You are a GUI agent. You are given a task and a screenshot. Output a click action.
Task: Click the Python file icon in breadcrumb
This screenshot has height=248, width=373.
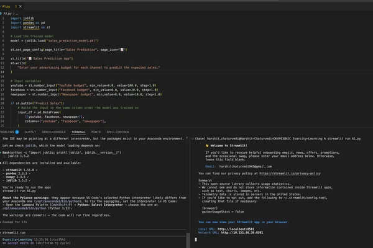click(x=1, y=14)
